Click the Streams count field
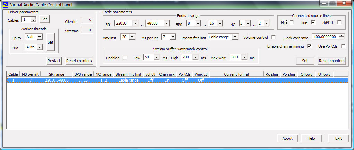Screen dimensions: 354x150 87,30
